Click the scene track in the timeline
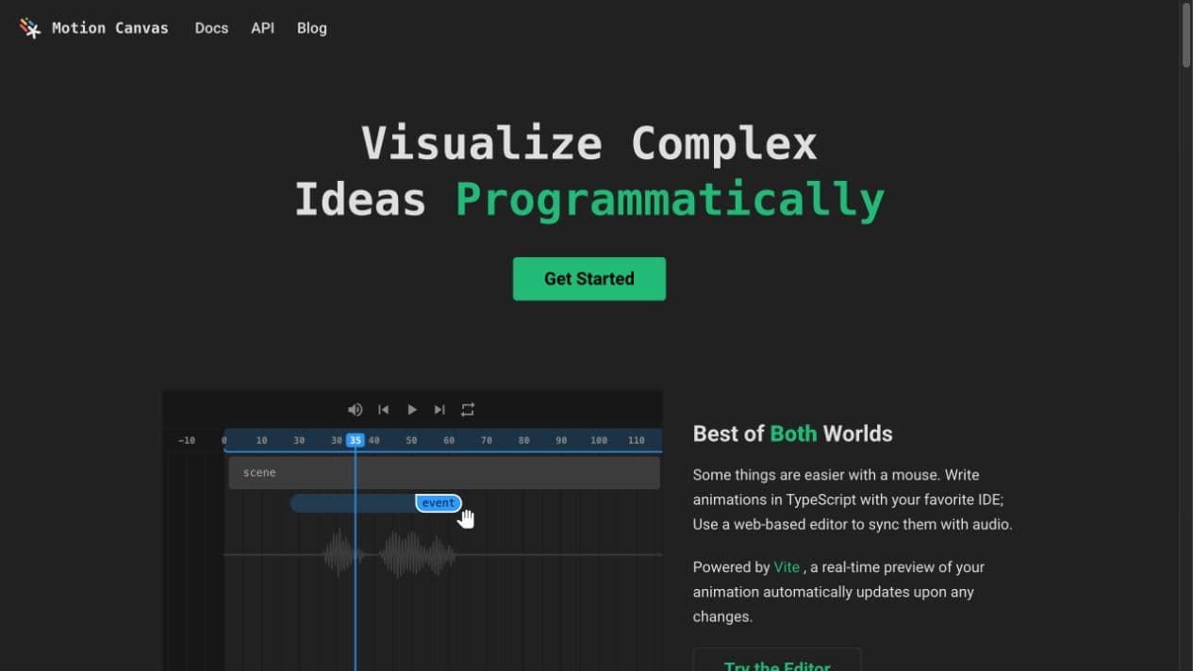The height and width of the screenshot is (671, 1193). (x=444, y=472)
